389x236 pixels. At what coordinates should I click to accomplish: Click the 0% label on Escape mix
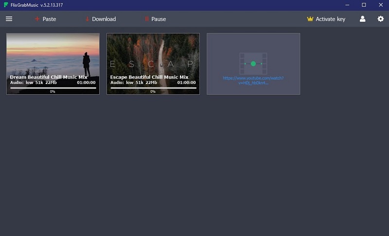[153, 92]
